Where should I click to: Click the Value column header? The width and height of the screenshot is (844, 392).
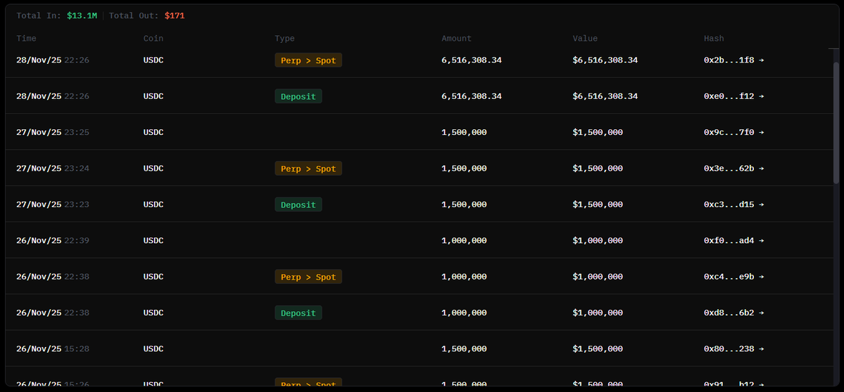[x=585, y=39]
